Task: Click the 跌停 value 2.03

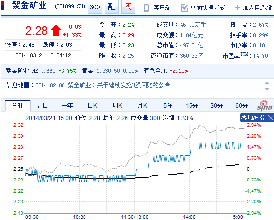Action: coord(66,45)
